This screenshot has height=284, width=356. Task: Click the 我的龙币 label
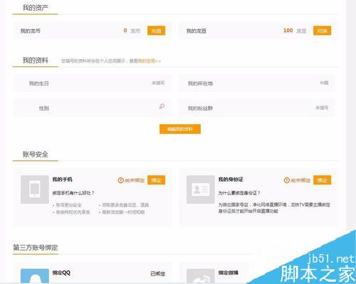click(x=31, y=31)
